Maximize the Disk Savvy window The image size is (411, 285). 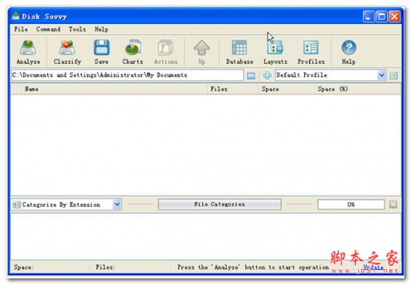coord(382,16)
